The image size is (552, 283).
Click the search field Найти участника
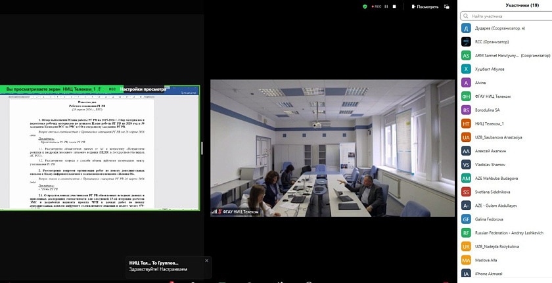click(x=505, y=16)
